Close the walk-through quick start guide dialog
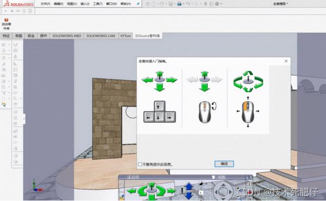Screen dimensions: 326x201 click(x=286, y=61)
